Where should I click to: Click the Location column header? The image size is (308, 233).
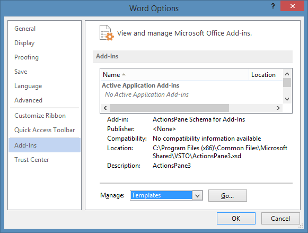pos(266,75)
